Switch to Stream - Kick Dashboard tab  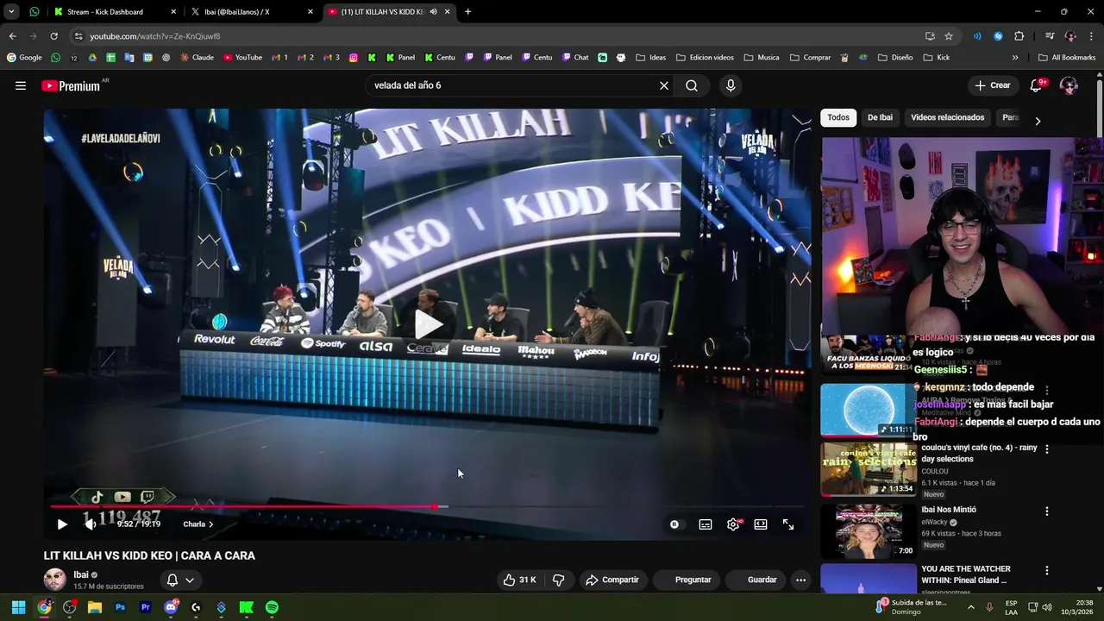pyautogui.click(x=114, y=12)
